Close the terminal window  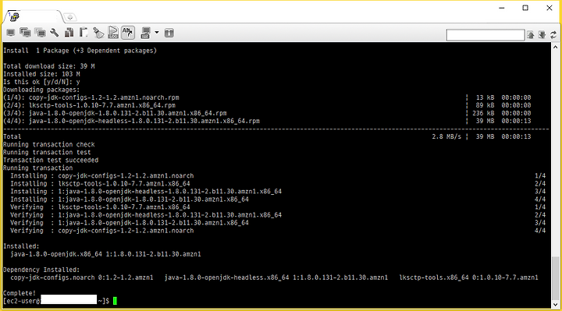tap(549, 8)
